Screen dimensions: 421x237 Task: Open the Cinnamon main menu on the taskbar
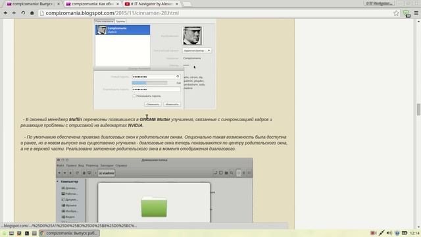[4, 233]
